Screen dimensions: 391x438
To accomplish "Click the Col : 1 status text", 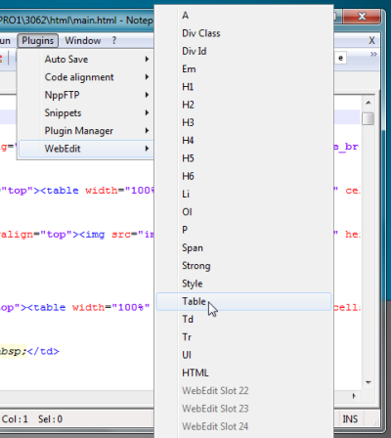I will point(15,419).
